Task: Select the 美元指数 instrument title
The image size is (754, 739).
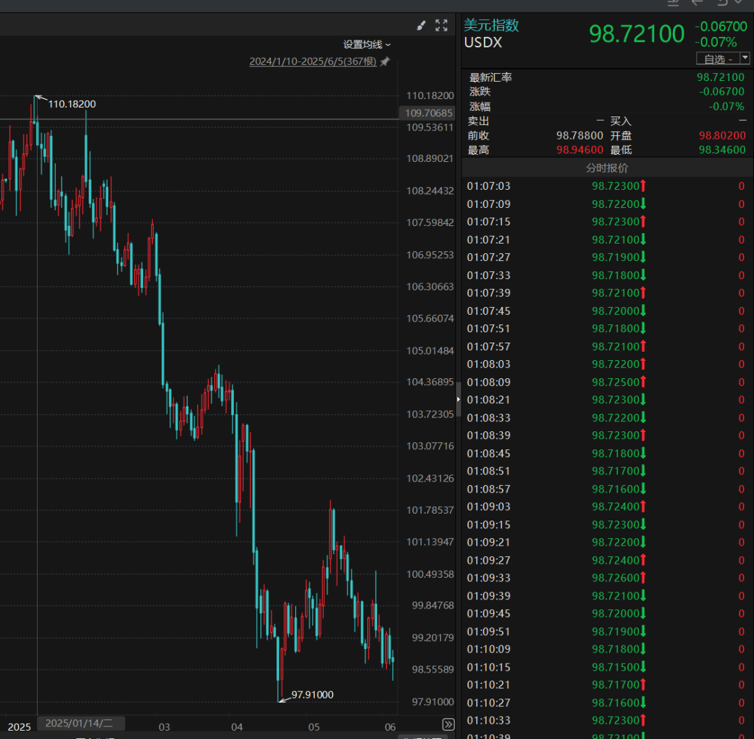Action: (491, 25)
